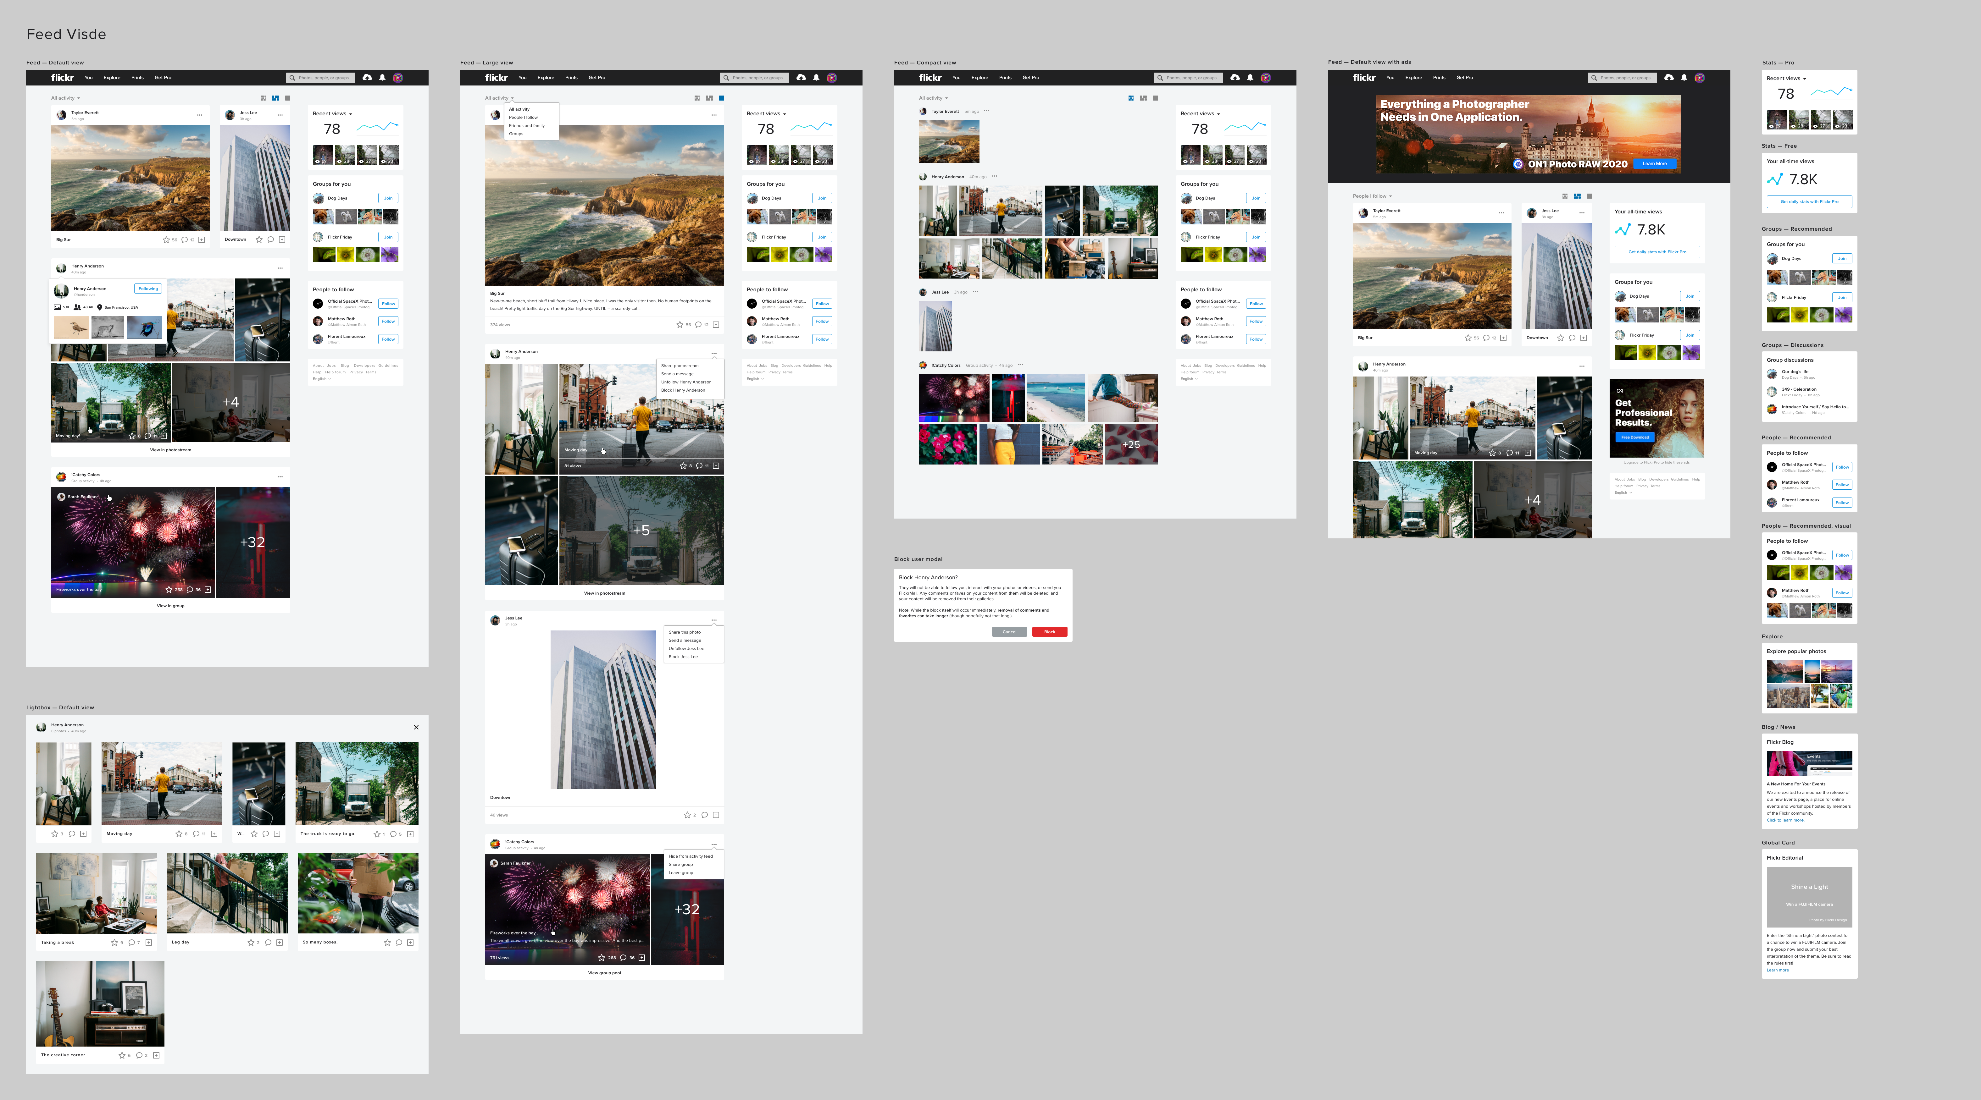The height and width of the screenshot is (1100, 1981).
Task: Select large layout icon in Compact view feed
Action: 1156,98
